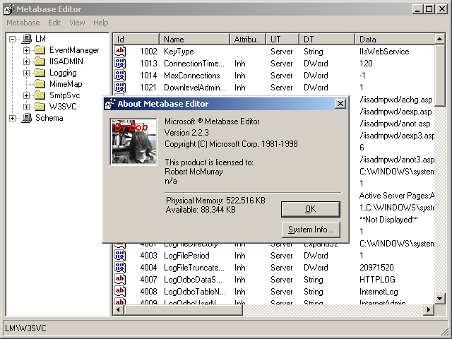Image resolution: width=452 pixels, height=339 pixels.
Task: Click OK in About dialog
Action: 311,209
